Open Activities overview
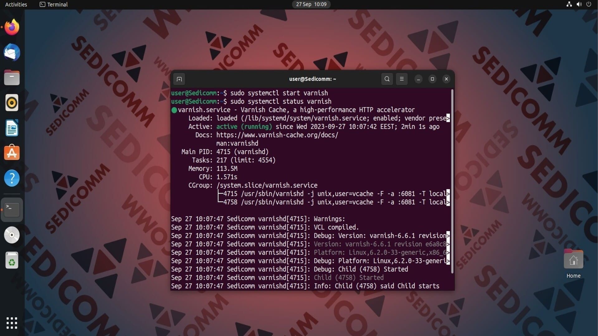 [x=16, y=4]
